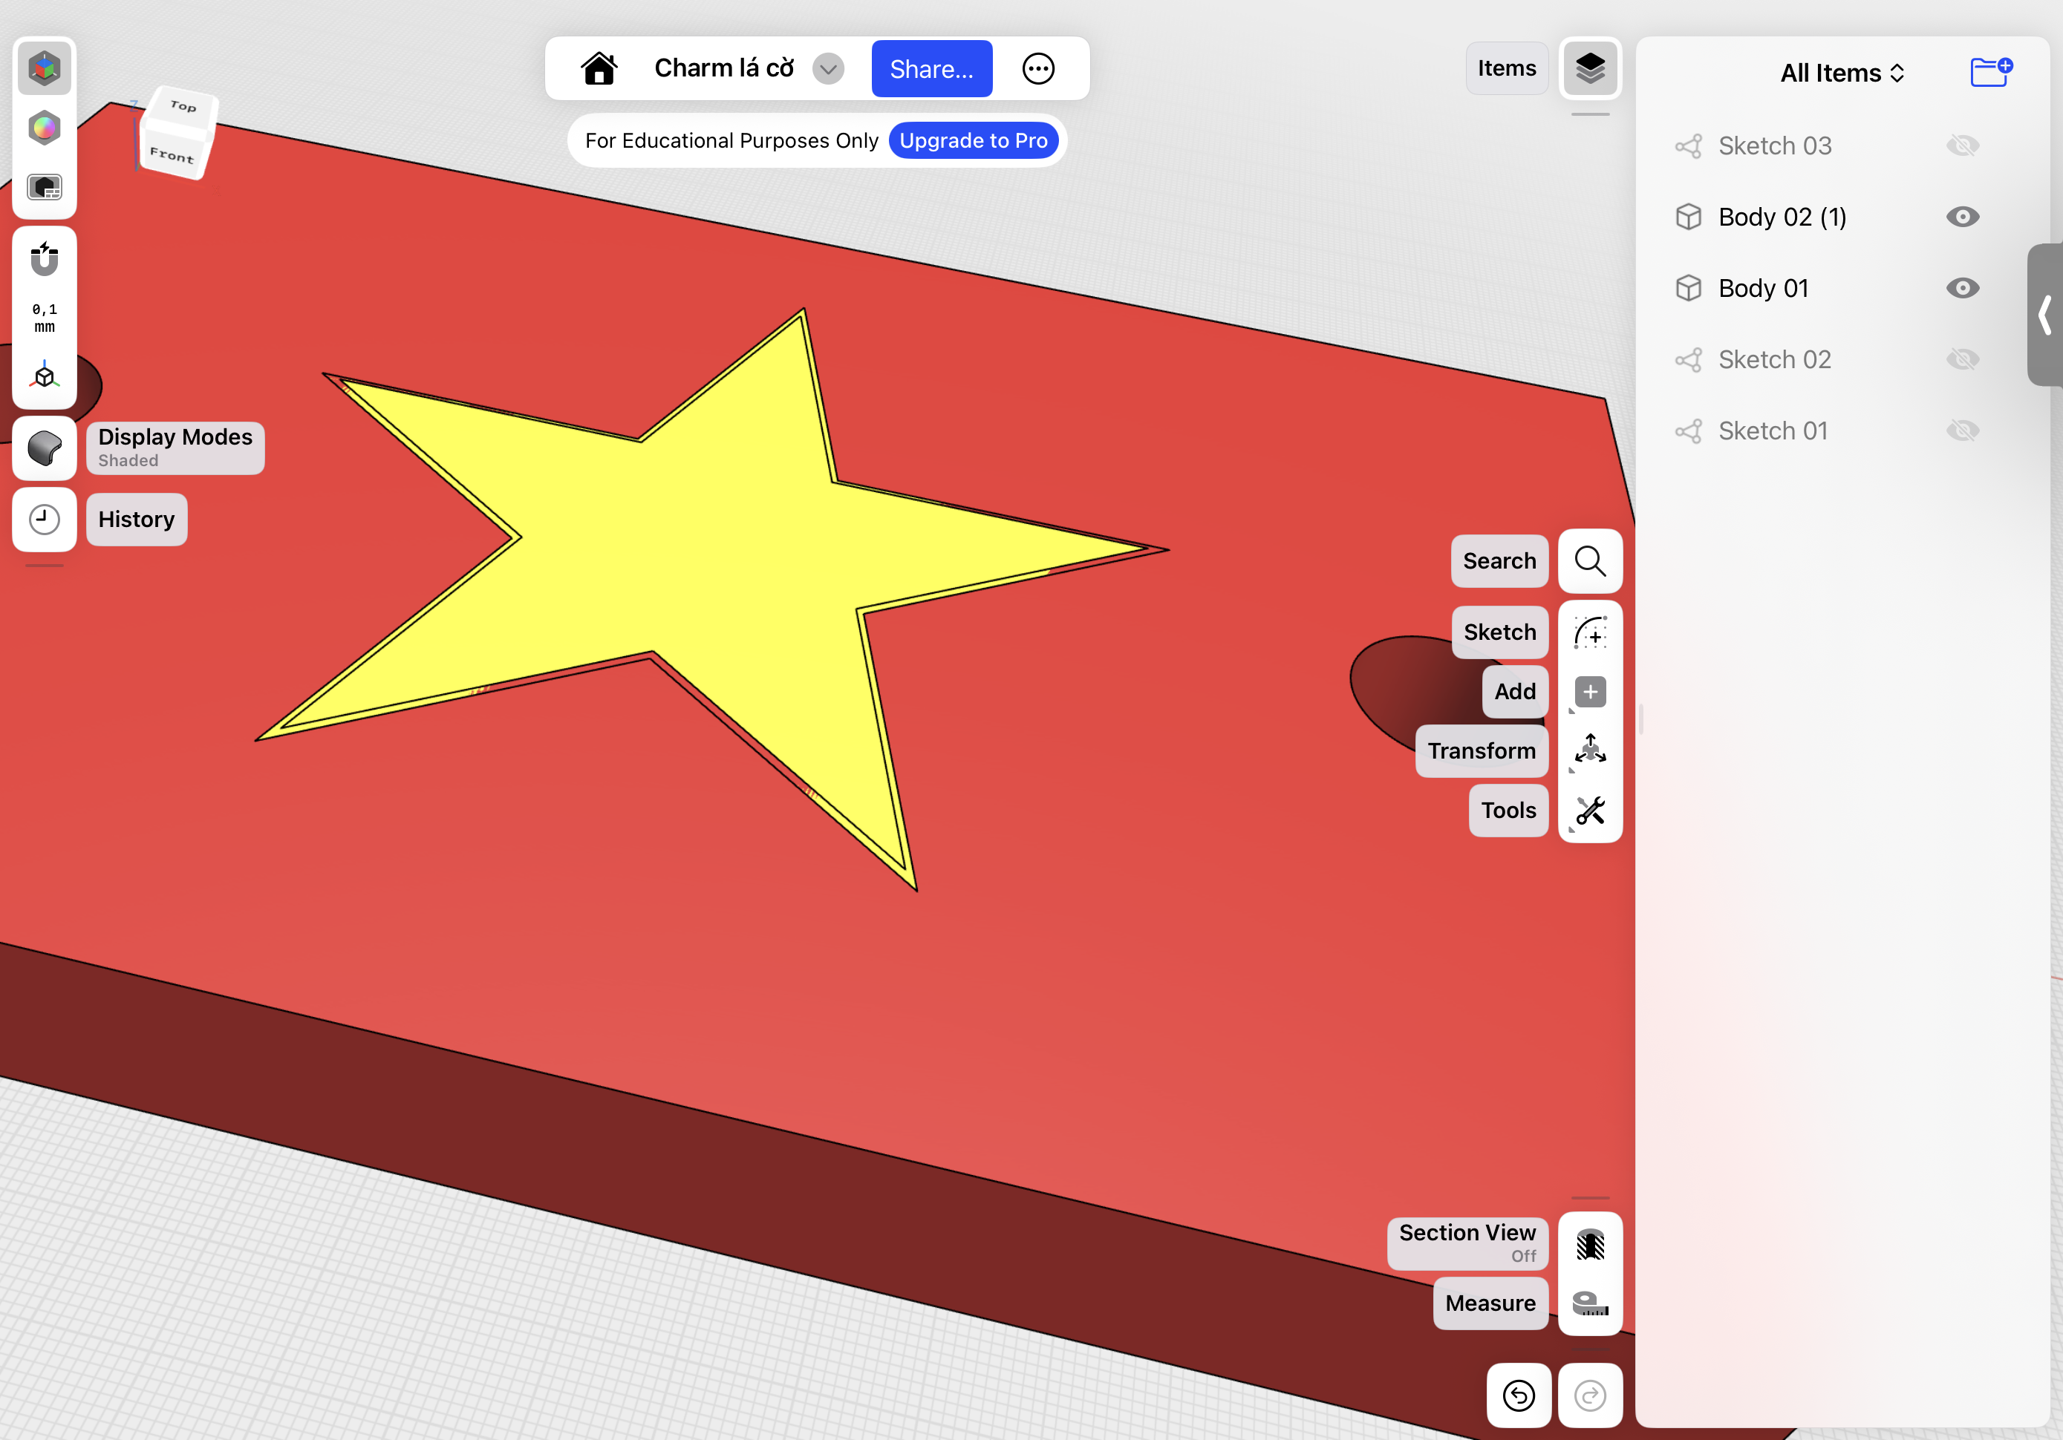Open the three-dot more menu

pos(1039,68)
